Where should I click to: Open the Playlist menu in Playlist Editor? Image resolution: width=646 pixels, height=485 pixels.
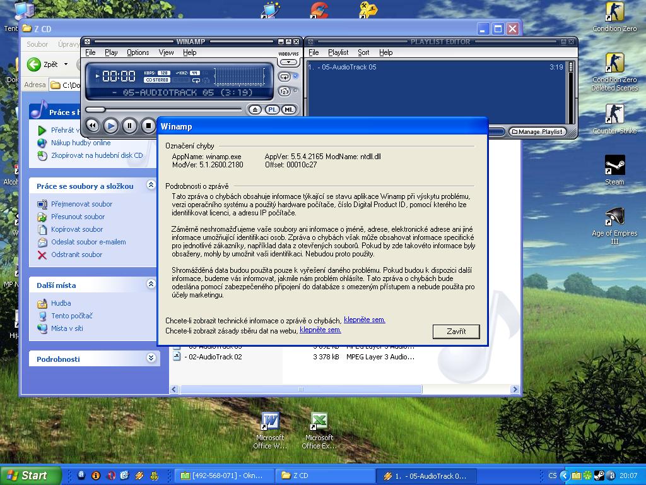[x=338, y=52]
